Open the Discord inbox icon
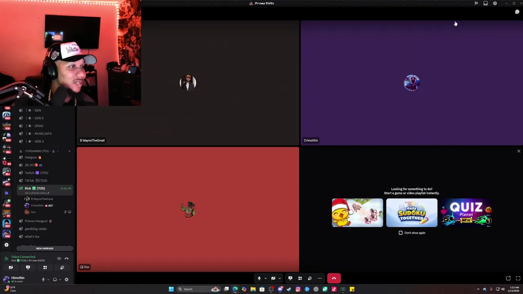This screenshot has width=523, height=294. pos(485,3)
